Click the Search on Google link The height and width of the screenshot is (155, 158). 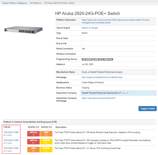tap(90, 28)
